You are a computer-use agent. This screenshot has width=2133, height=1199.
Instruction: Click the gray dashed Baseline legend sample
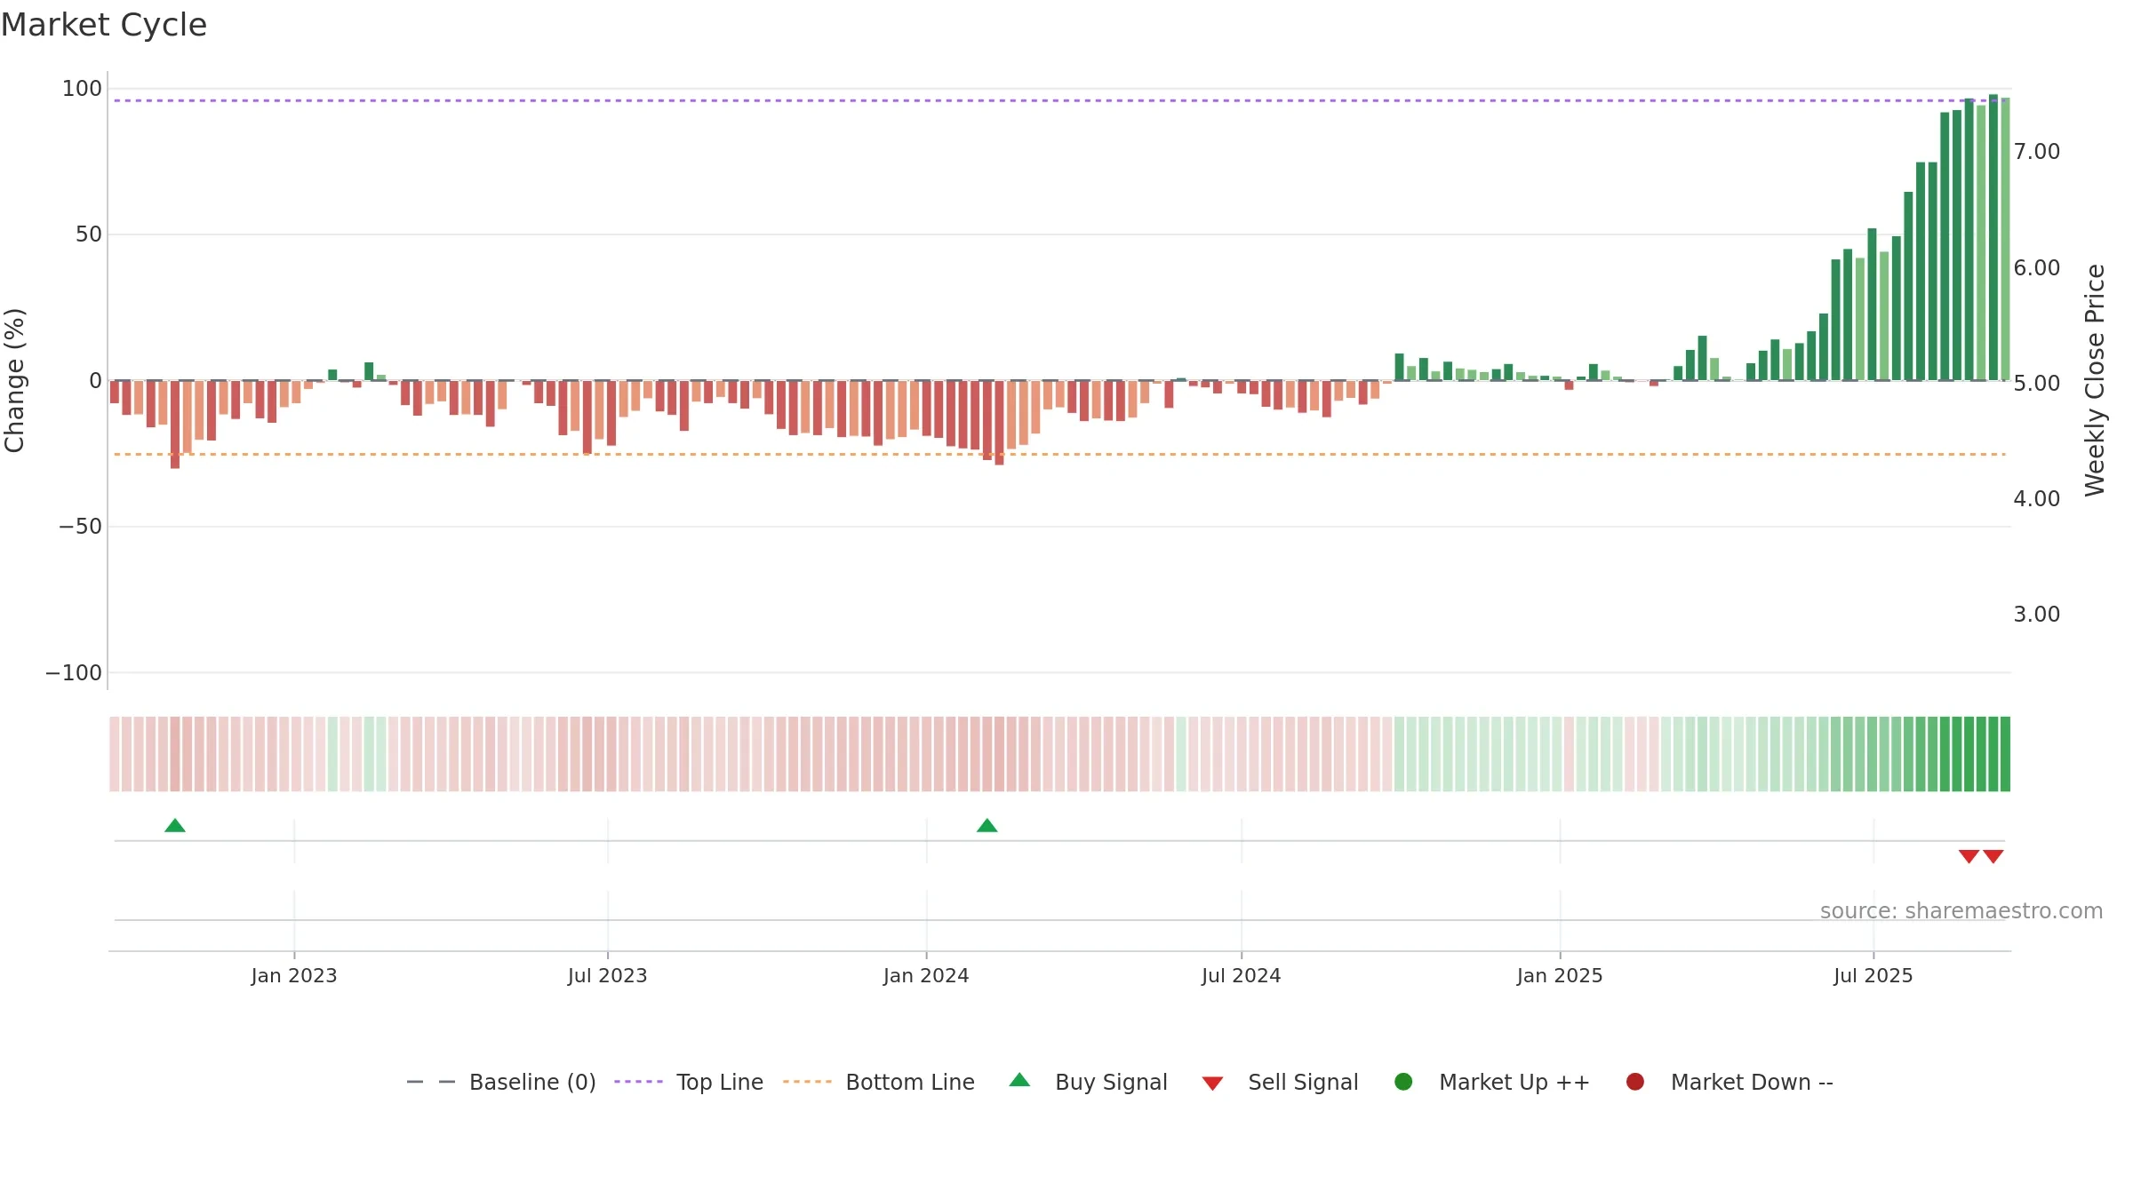431,1082
